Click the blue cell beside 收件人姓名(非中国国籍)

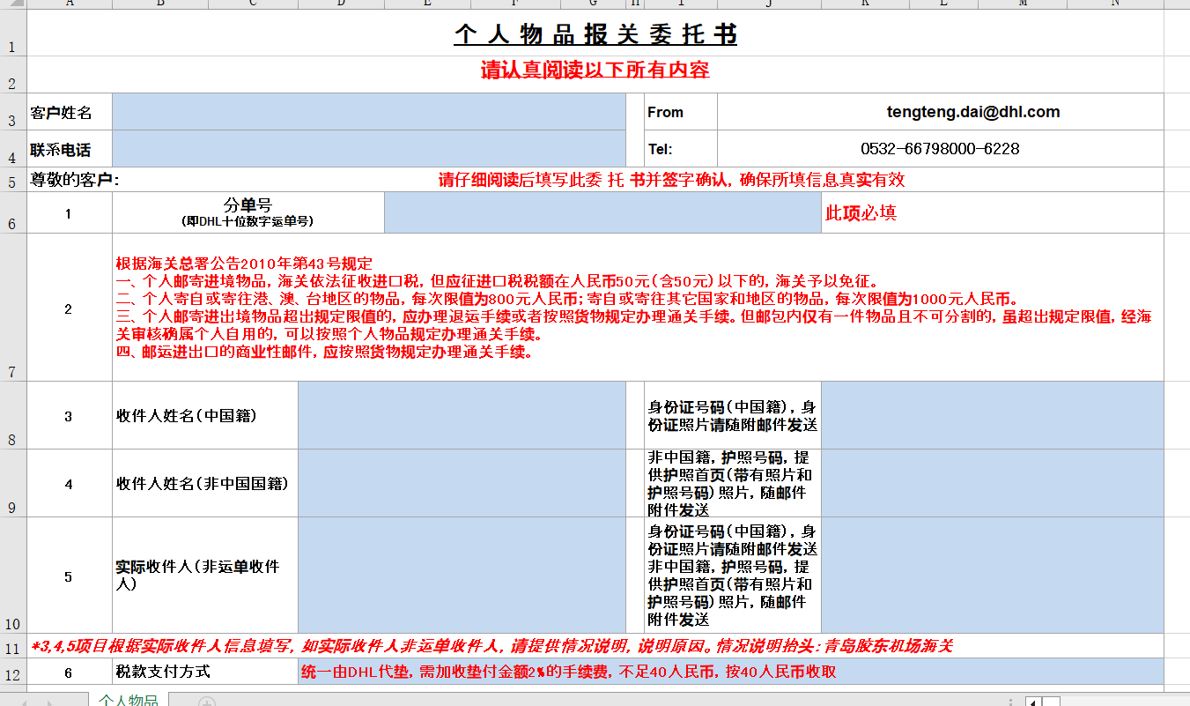[x=462, y=483]
